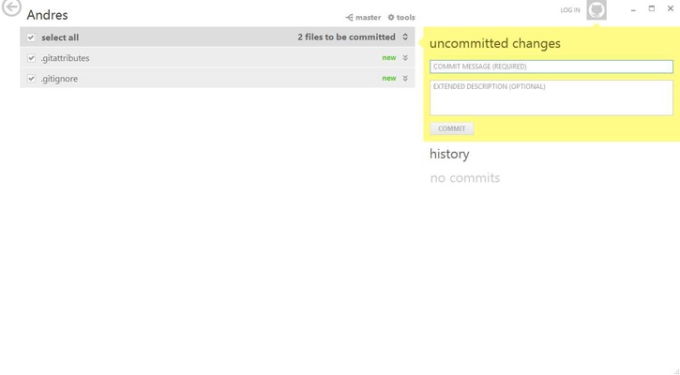Click the 2 files to be committed label
680x375 pixels.
coord(346,37)
